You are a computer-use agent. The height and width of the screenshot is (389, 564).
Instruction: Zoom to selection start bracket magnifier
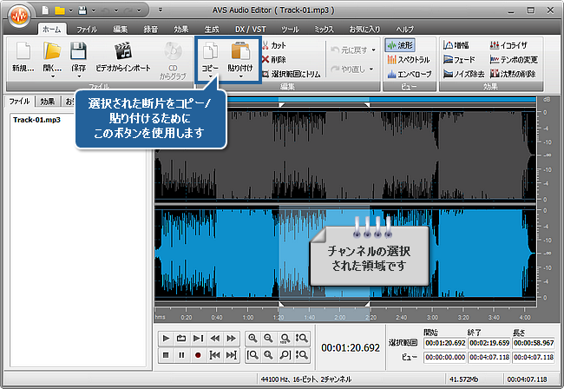252,355
